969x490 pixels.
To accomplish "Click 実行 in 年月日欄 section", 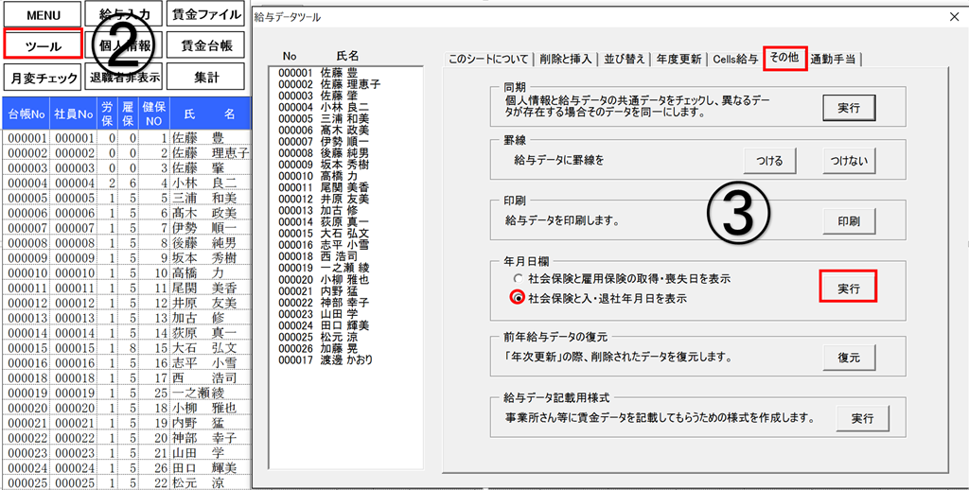I will point(849,287).
